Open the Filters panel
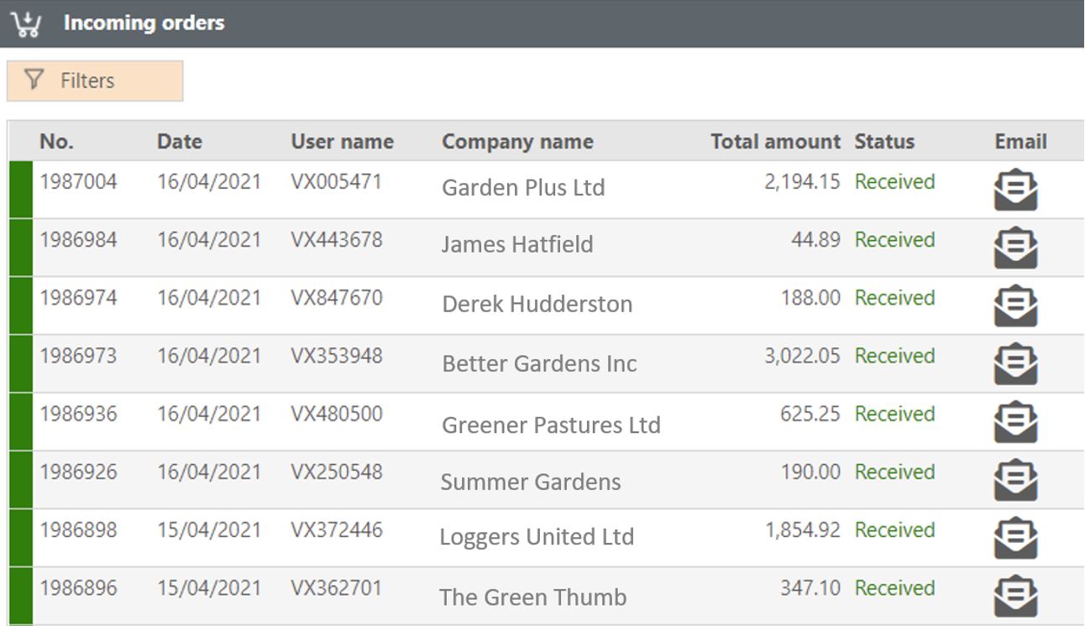Viewport: 1085px width, 626px height. click(x=95, y=81)
